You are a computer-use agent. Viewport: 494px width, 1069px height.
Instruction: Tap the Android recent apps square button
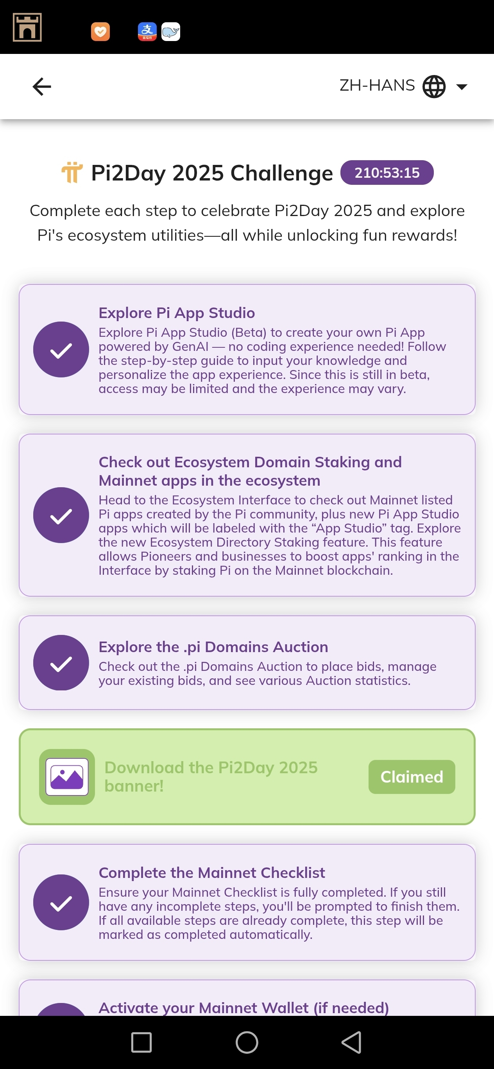[x=141, y=1042]
